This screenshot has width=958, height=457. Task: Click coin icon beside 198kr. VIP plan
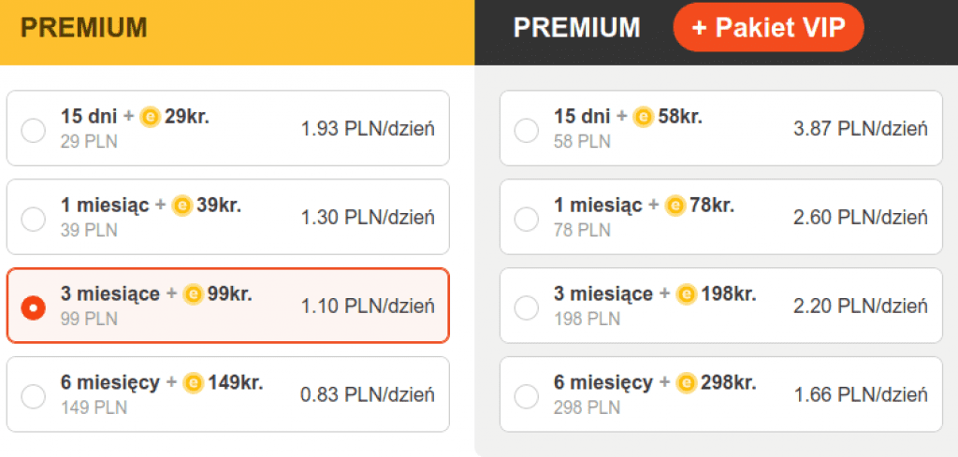687,294
